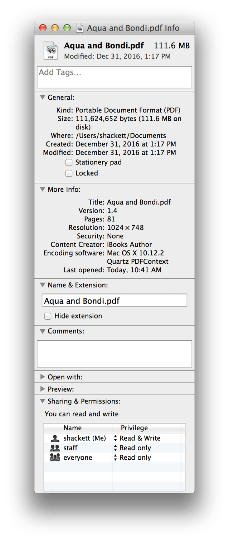Screen dimensions: 229x541
Task: Collapse the Name & Extension section
Action: pos(43,285)
